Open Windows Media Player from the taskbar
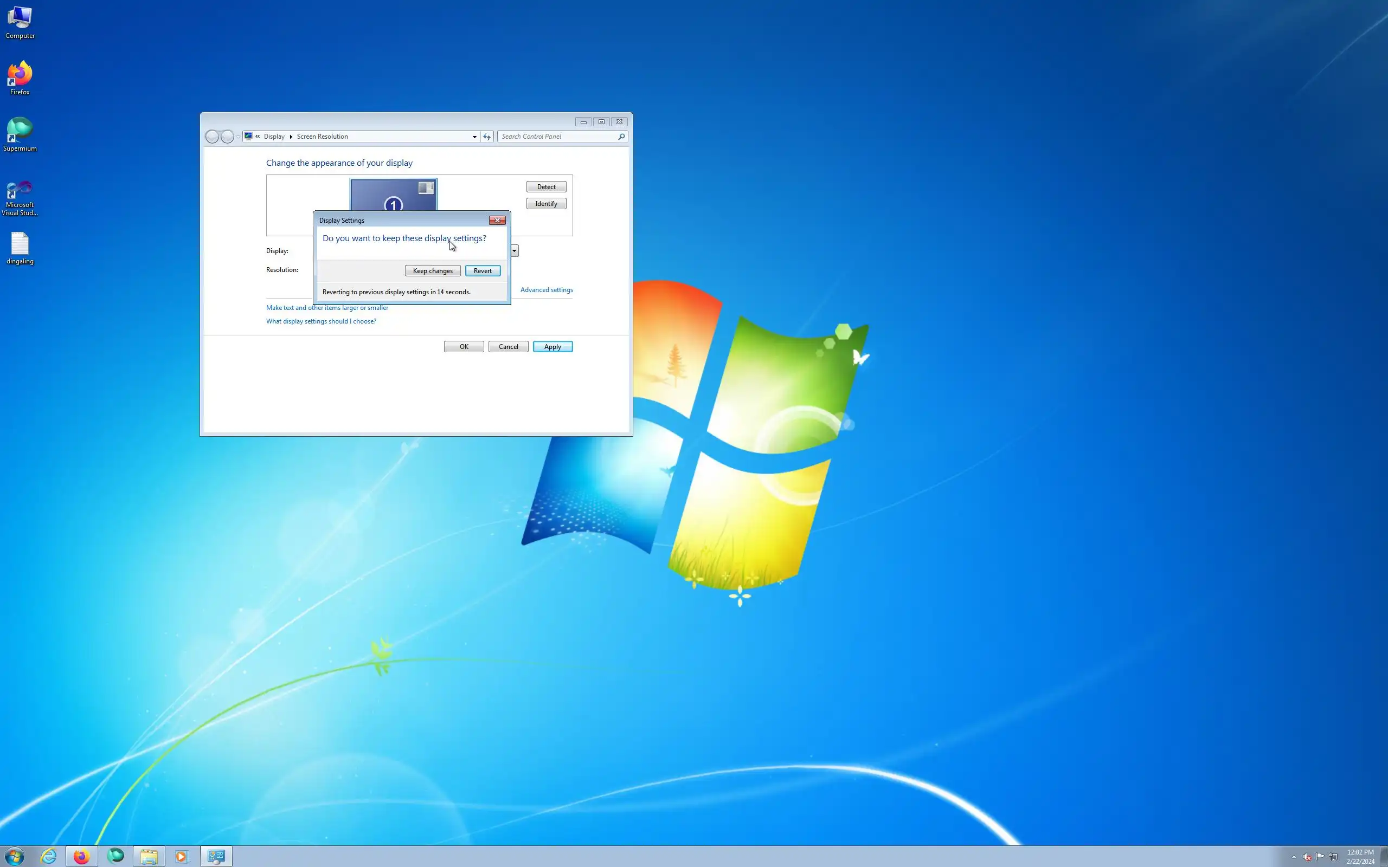 (x=182, y=856)
